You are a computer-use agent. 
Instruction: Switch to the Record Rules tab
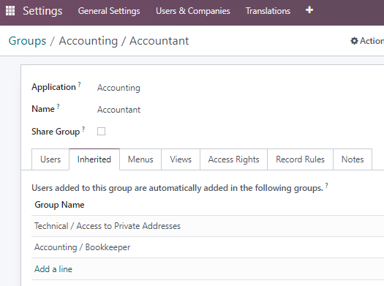point(300,159)
